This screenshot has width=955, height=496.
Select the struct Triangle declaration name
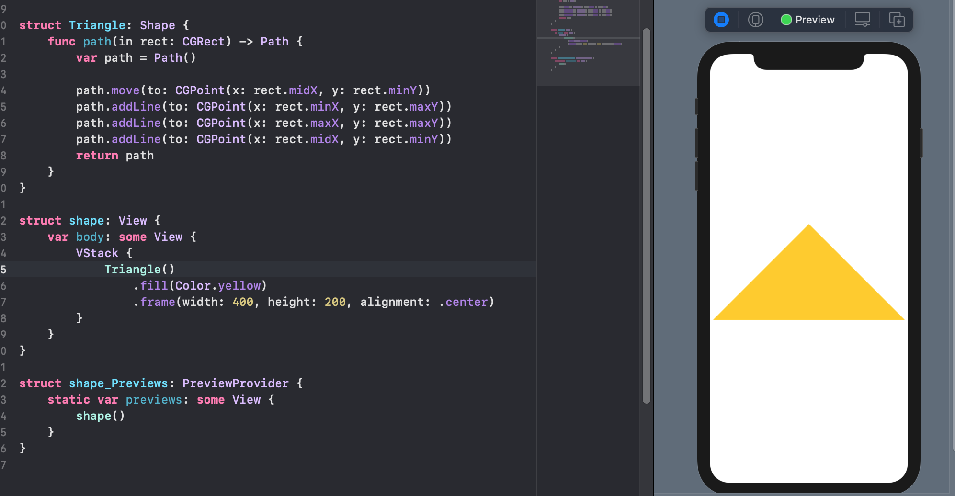point(98,25)
